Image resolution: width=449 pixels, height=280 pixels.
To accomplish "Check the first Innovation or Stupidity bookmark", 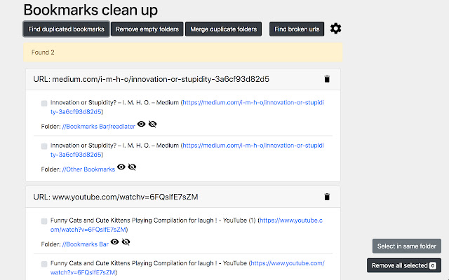I will click(x=44, y=103).
